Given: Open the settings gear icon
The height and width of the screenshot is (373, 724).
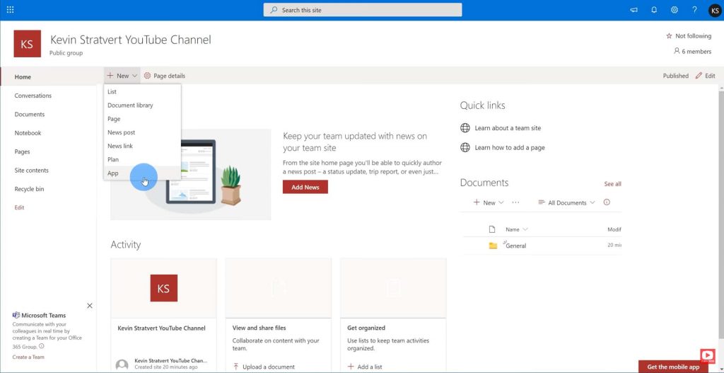Looking at the screenshot, I should pyautogui.click(x=674, y=10).
